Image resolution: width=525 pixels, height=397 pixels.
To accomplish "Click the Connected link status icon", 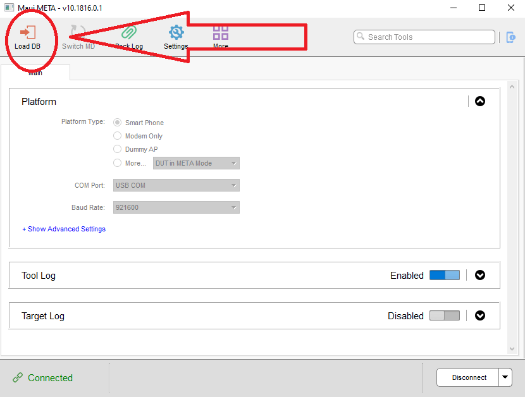I will click(x=18, y=377).
